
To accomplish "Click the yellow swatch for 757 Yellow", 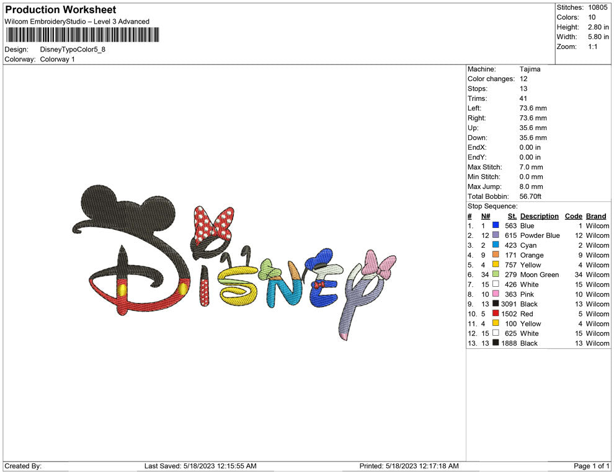I will [496, 264].
